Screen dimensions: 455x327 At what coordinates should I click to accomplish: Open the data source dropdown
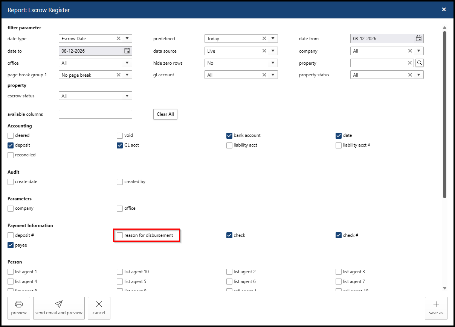tap(273, 51)
